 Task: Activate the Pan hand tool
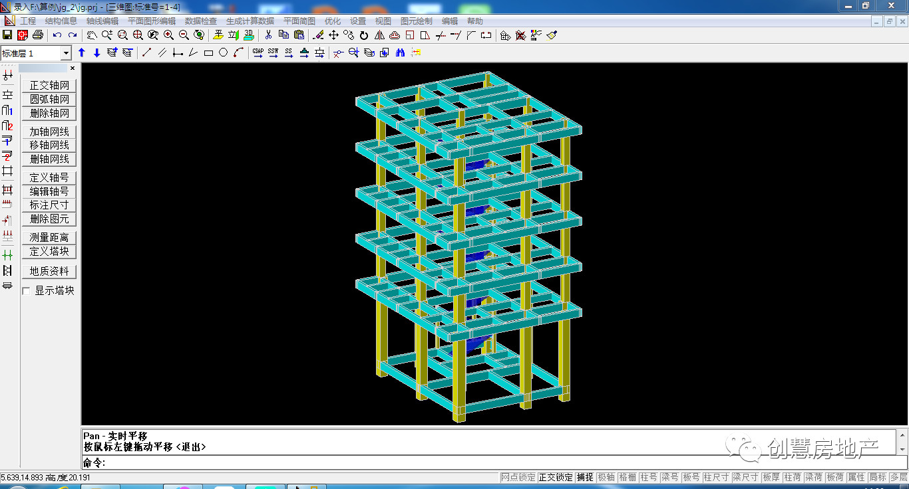[92, 35]
